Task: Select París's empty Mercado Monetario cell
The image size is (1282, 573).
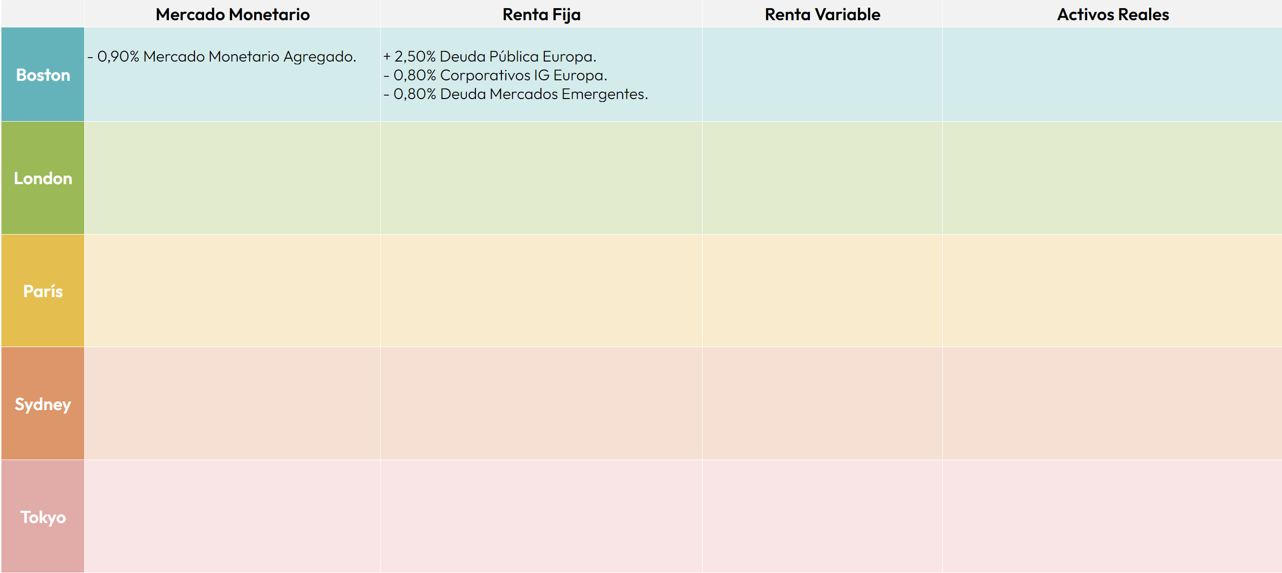Action: click(232, 291)
